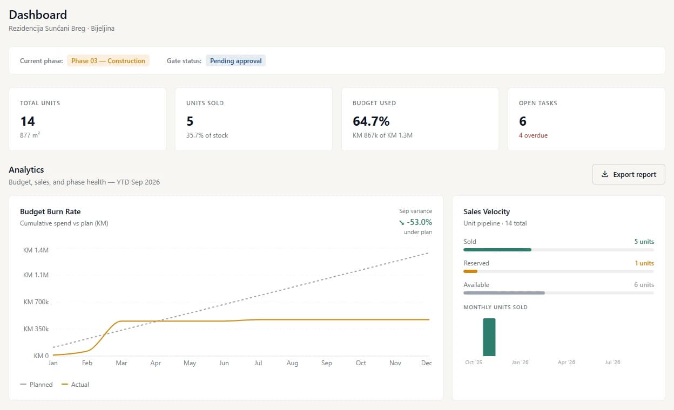
Task: Click the Actual legend entry
Action: [x=75, y=385]
